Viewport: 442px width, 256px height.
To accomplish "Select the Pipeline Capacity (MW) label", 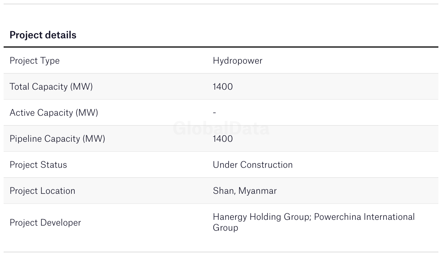I will 57,139.
